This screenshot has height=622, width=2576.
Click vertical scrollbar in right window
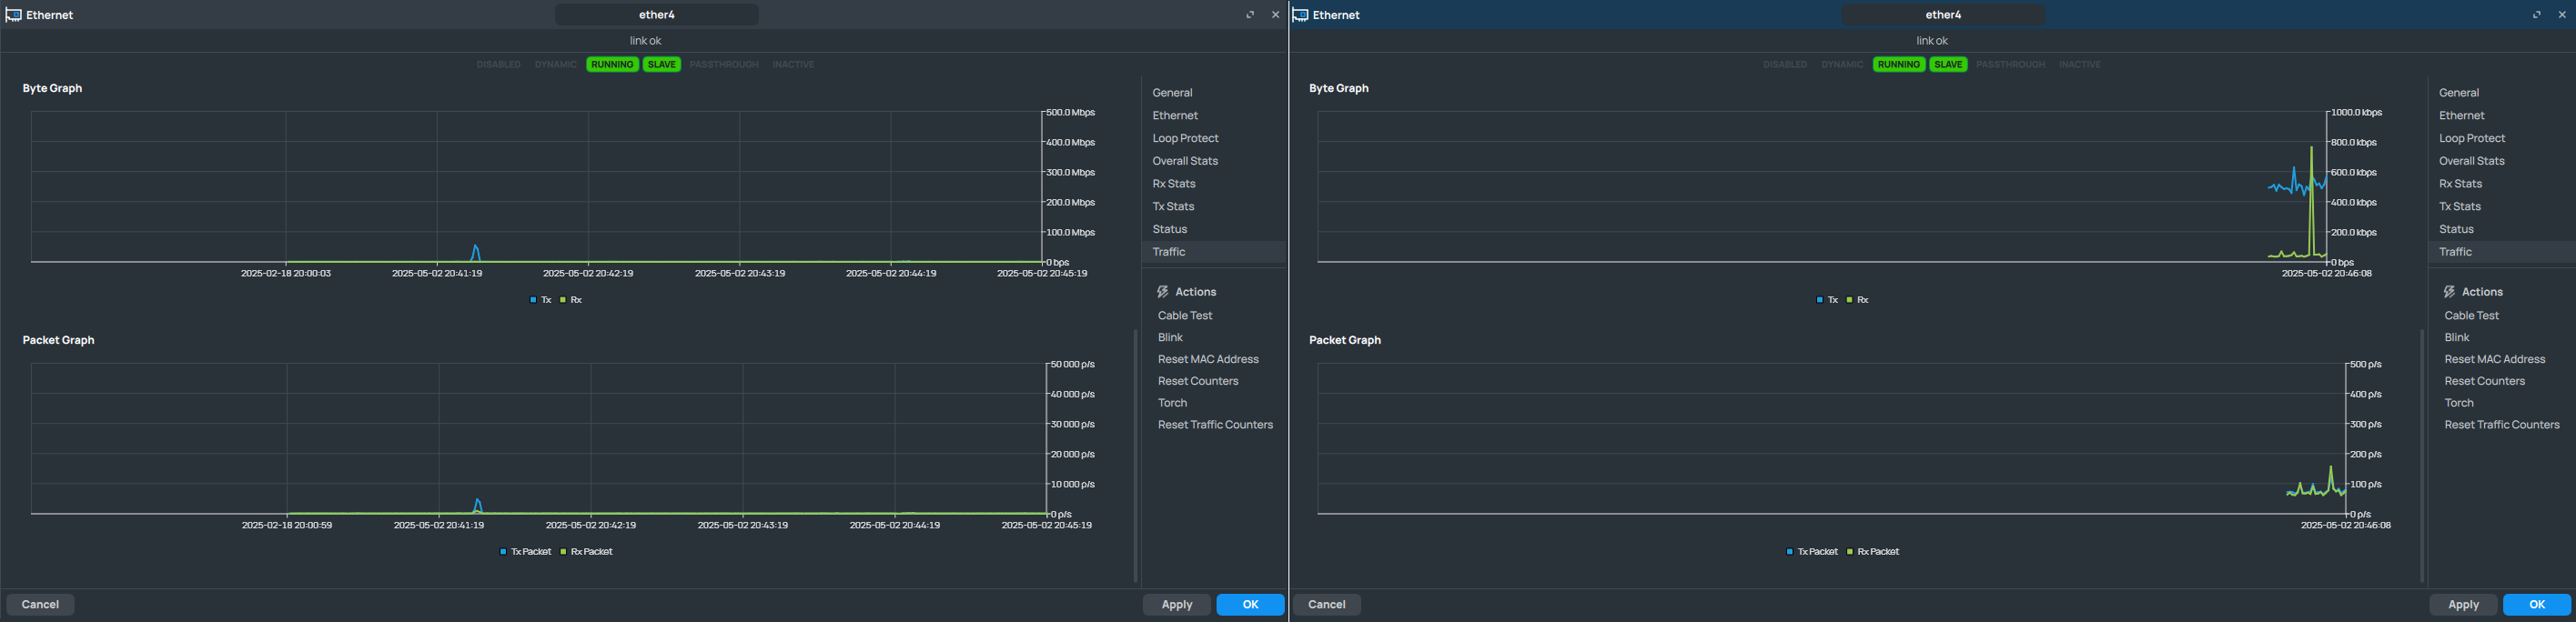[2422, 455]
